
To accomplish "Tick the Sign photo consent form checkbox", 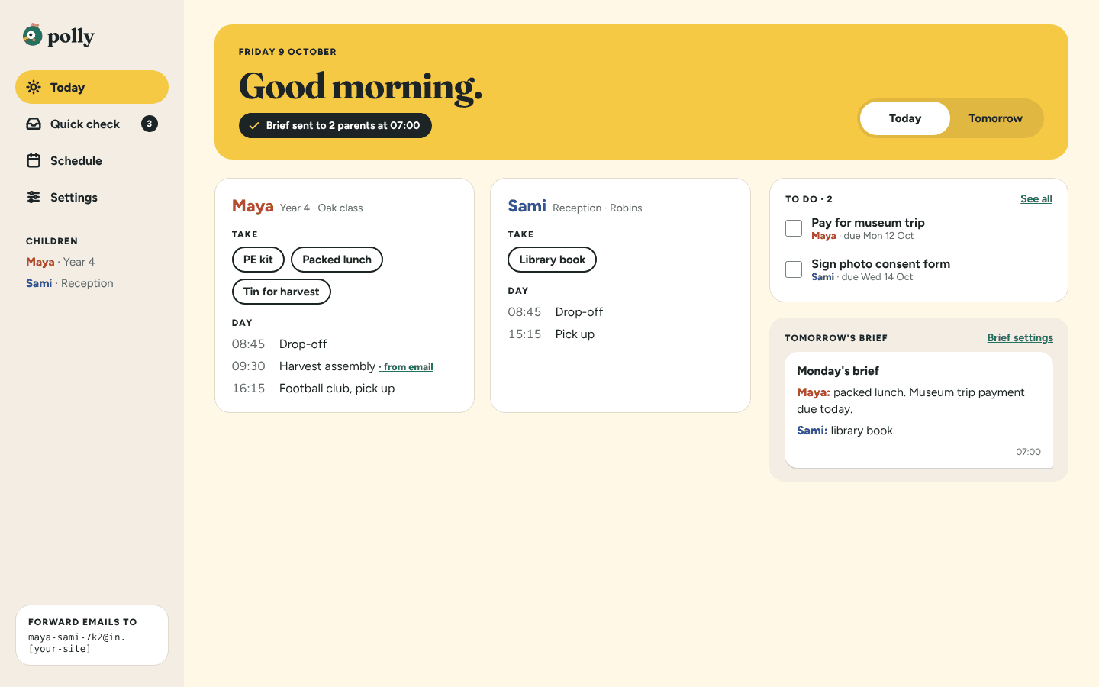I will tap(794, 269).
